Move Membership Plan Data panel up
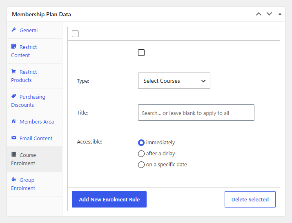This screenshot has height=223, width=292. tap(259, 14)
